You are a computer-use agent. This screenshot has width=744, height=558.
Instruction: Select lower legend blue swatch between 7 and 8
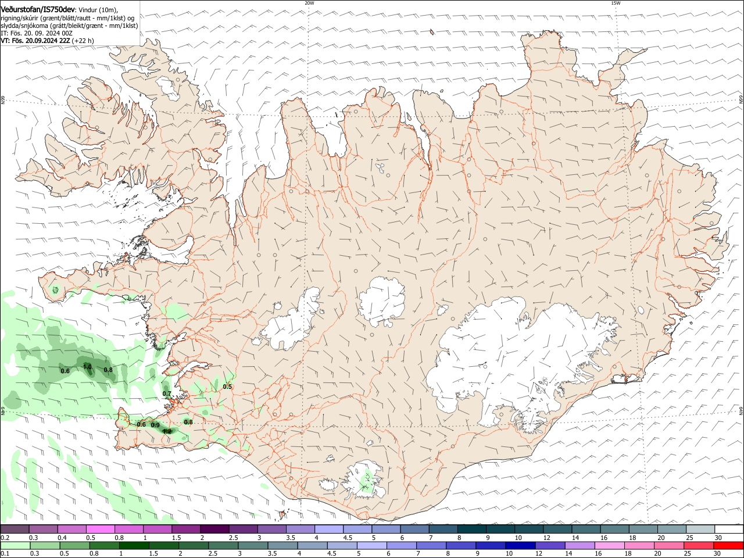pos(431,546)
